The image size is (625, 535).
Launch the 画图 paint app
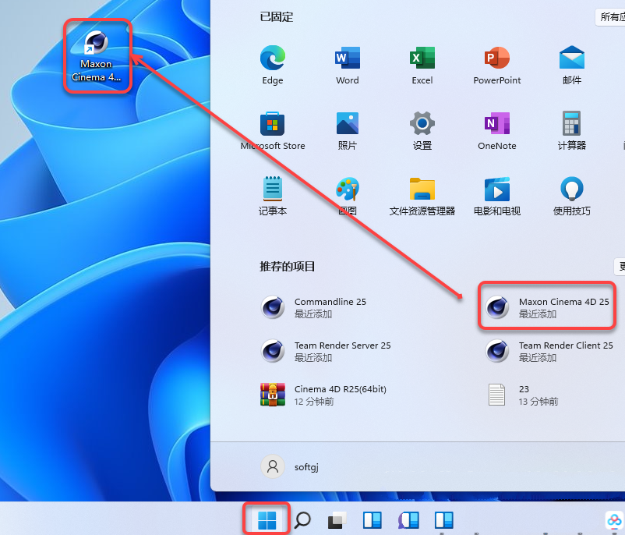coord(347,196)
